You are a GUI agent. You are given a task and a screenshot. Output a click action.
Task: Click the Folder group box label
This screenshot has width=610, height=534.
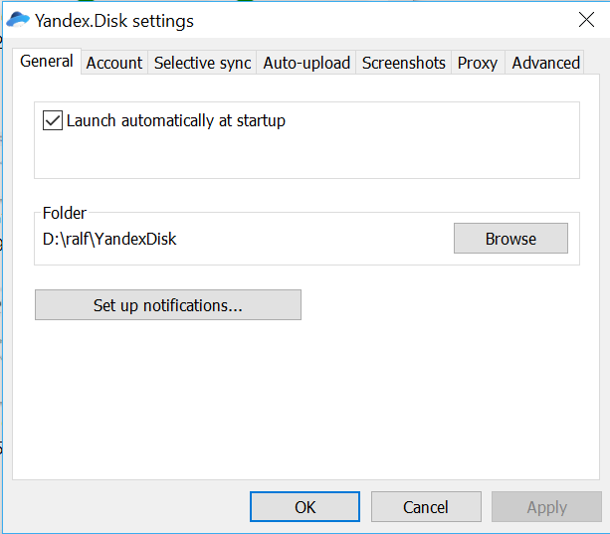pos(65,213)
